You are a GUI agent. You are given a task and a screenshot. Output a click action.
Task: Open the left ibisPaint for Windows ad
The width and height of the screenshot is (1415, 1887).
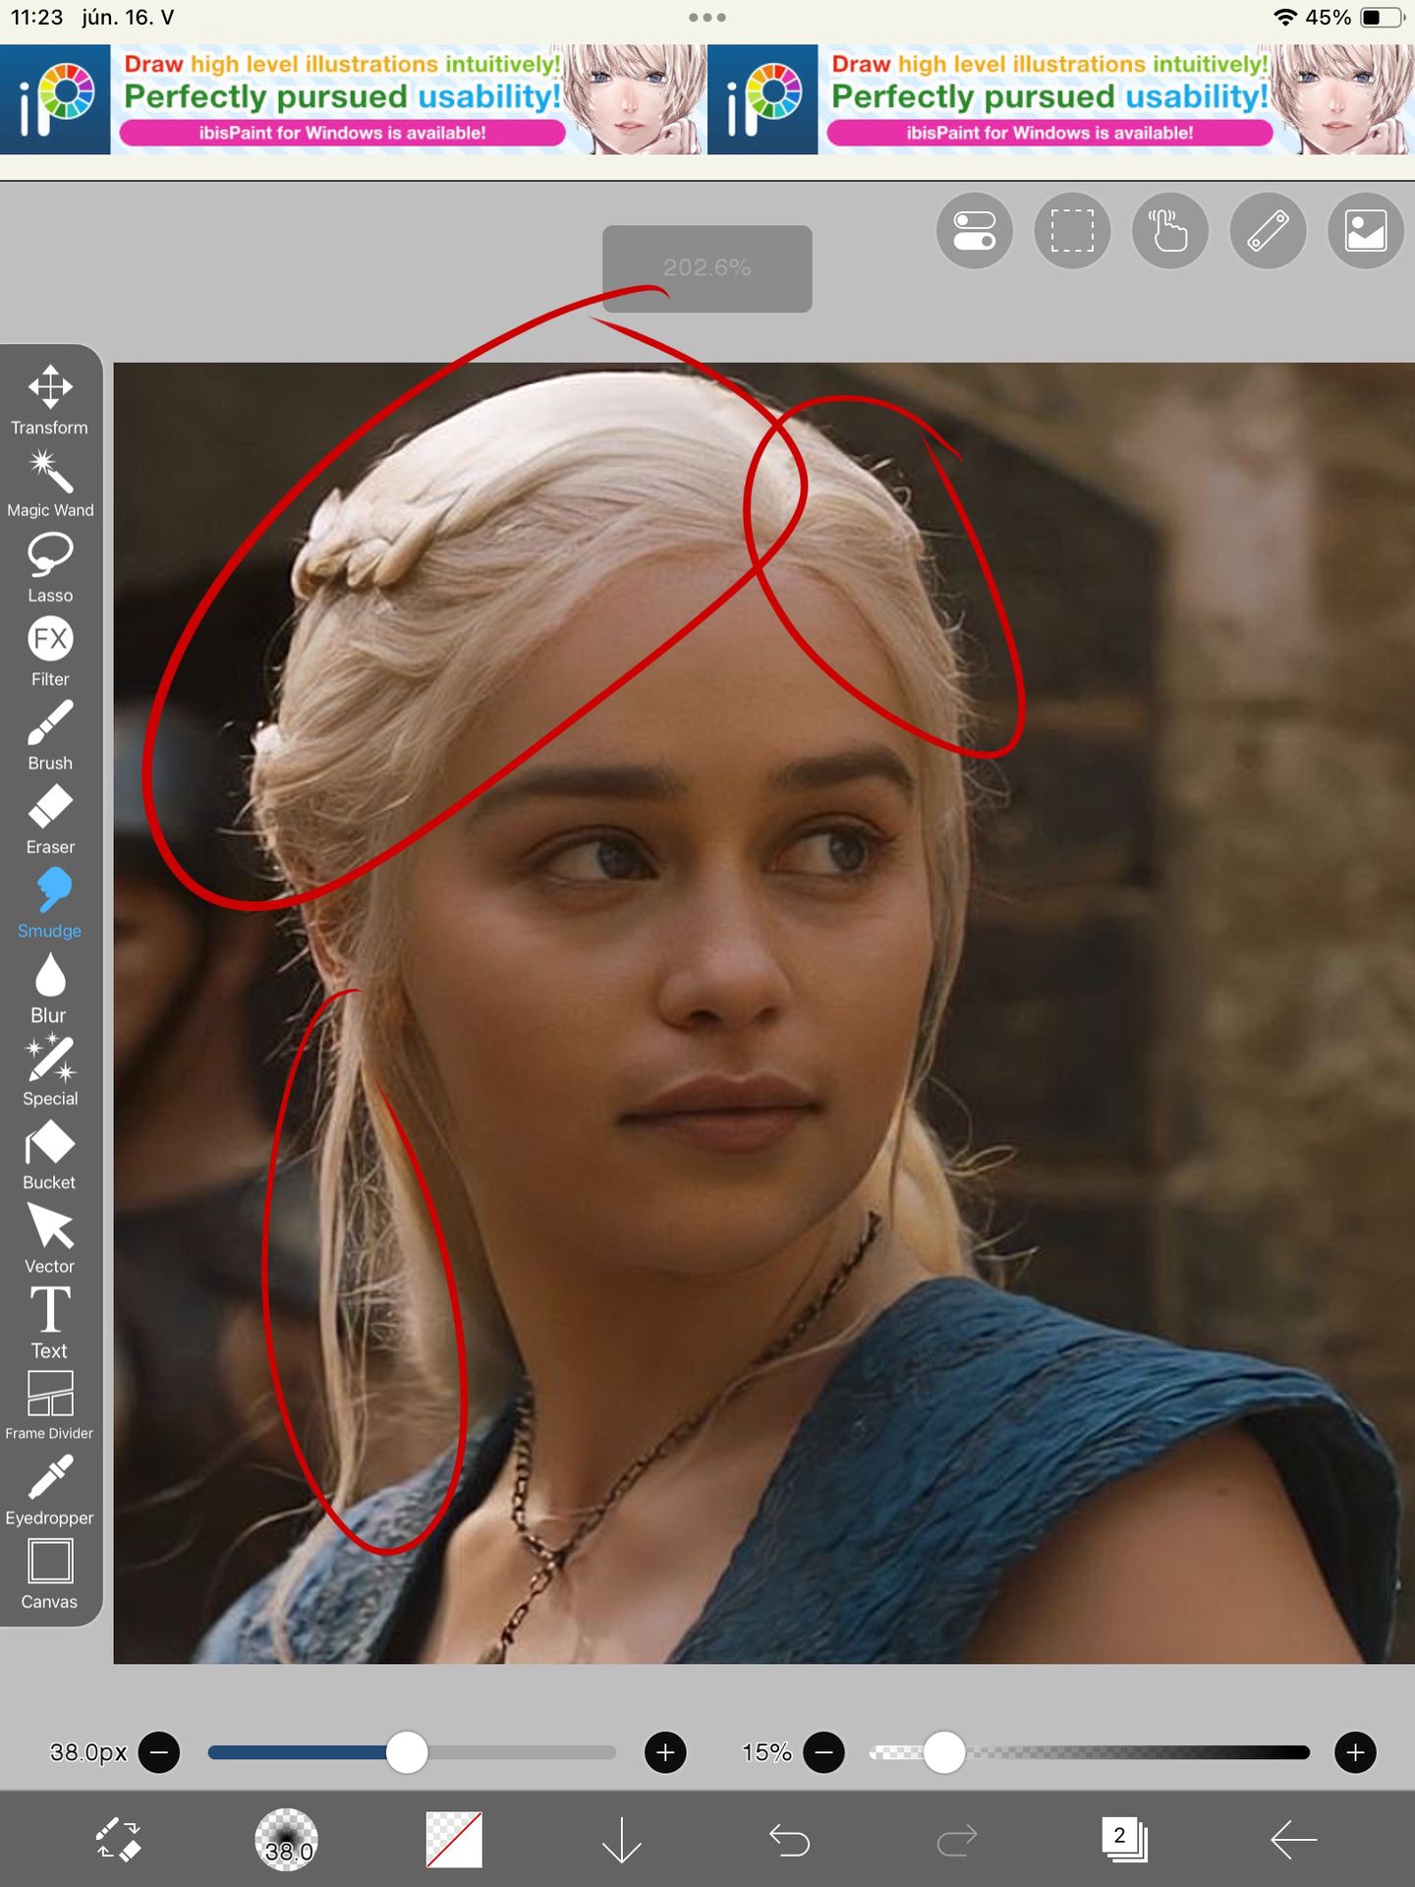pos(354,99)
